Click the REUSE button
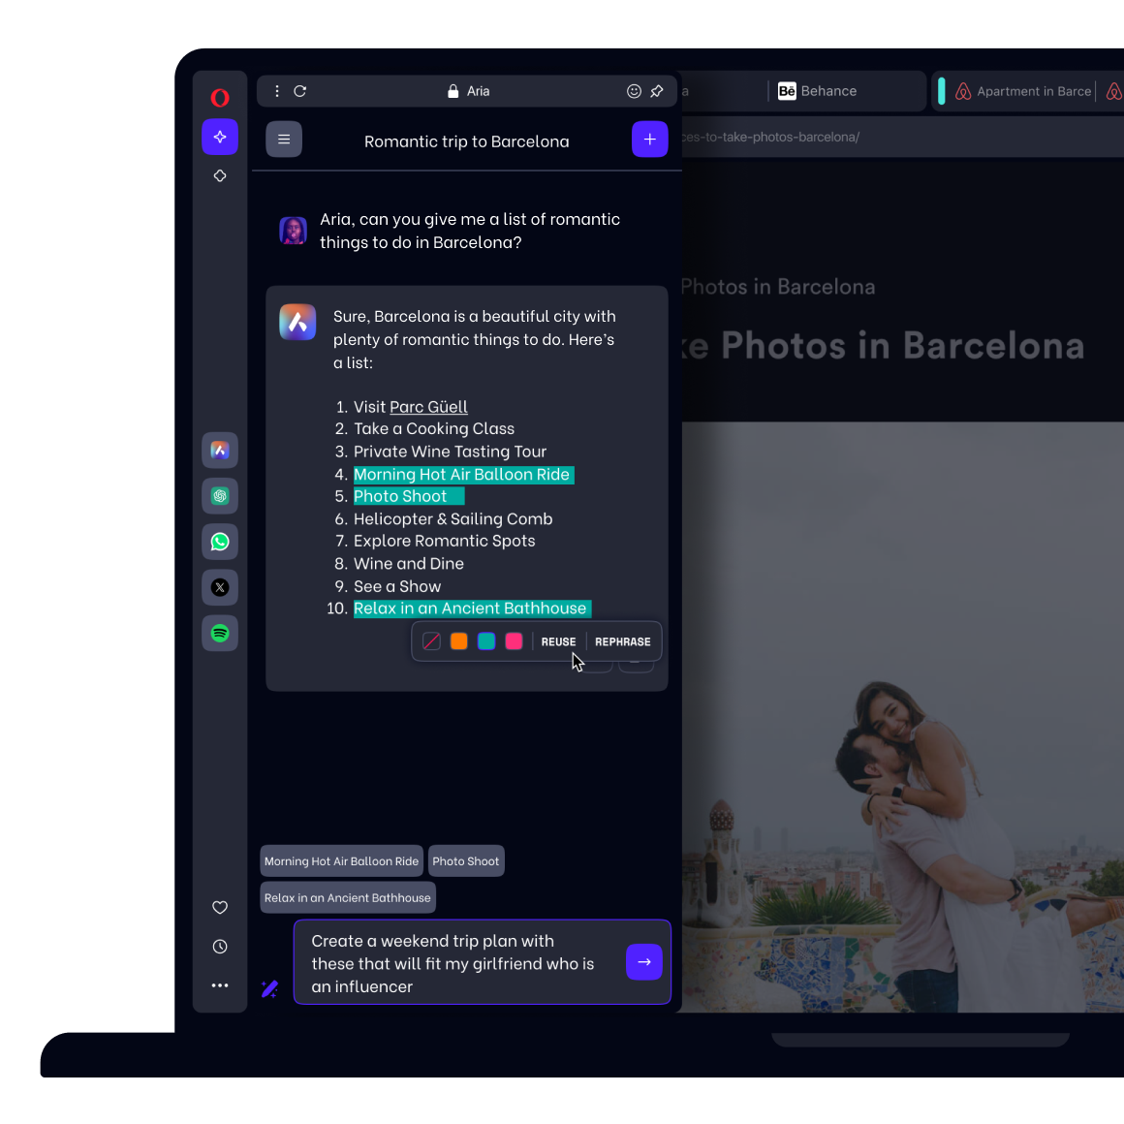Viewport: 1124px width, 1124px height. 558,641
